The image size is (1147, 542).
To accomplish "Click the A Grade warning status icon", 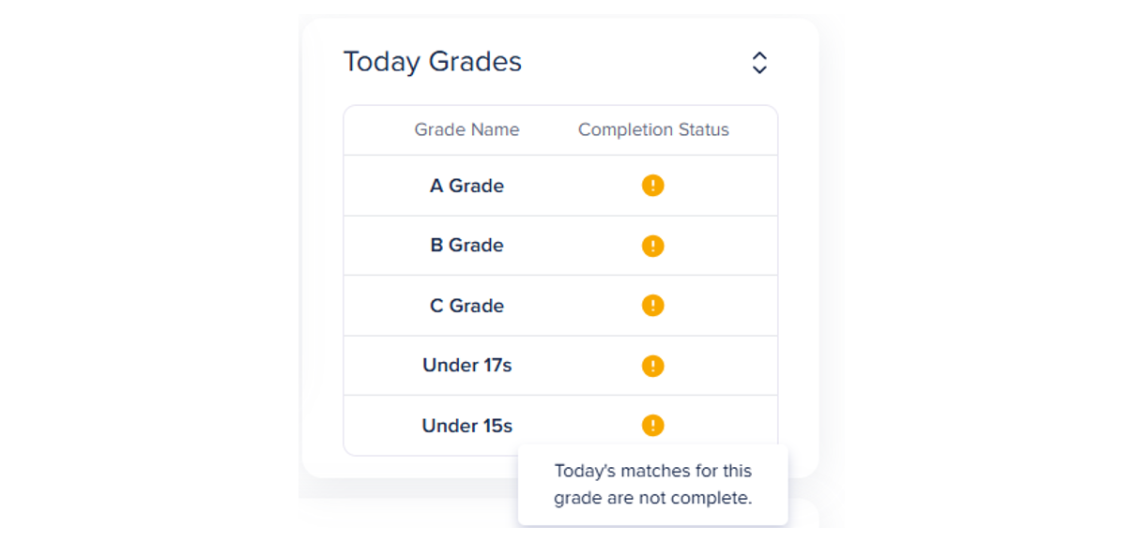I will 652,186.
